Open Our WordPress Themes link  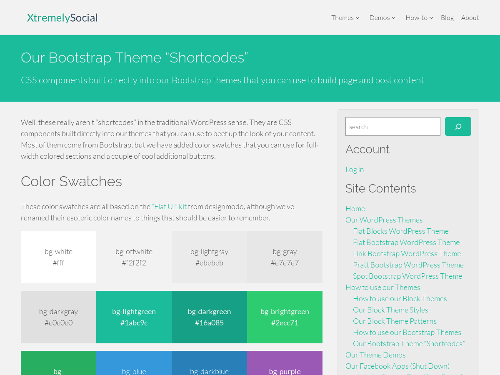(x=384, y=220)
